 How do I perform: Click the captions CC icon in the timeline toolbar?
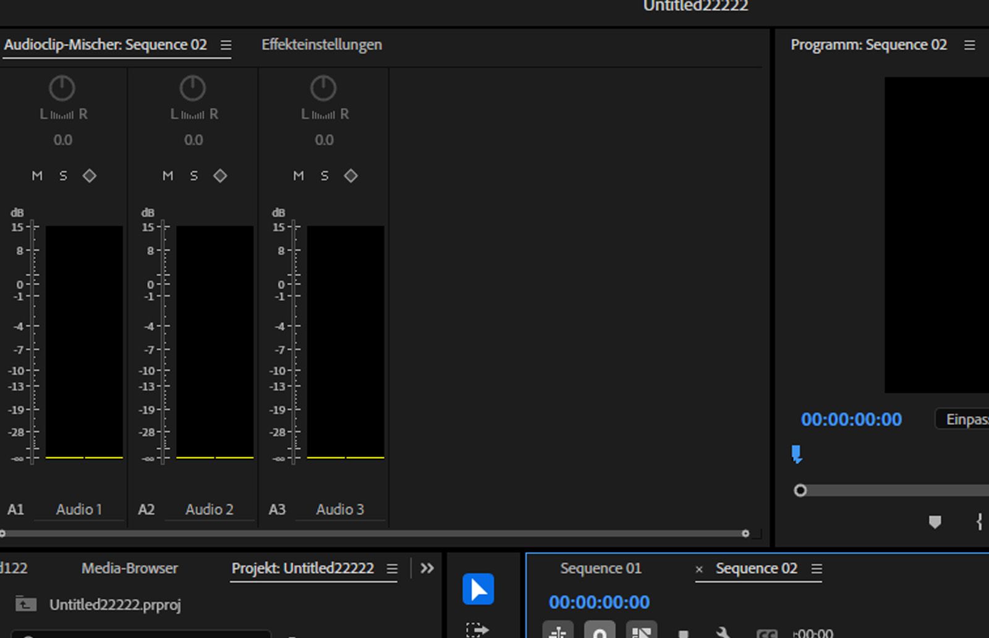[770, 635]
